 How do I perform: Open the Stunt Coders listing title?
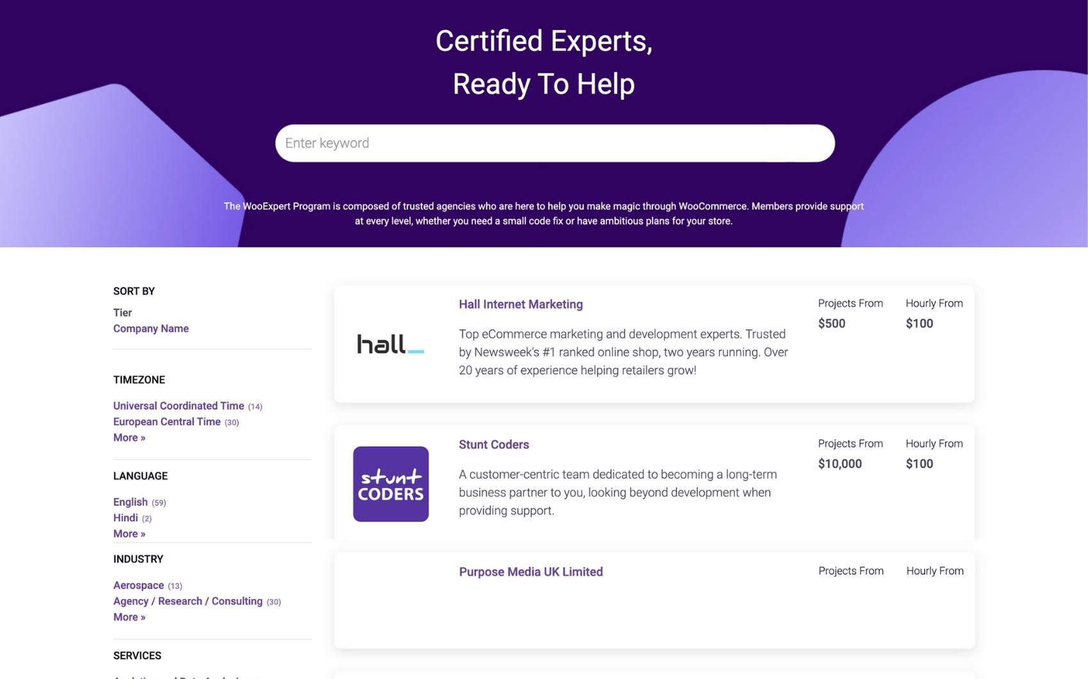[493, 445]
